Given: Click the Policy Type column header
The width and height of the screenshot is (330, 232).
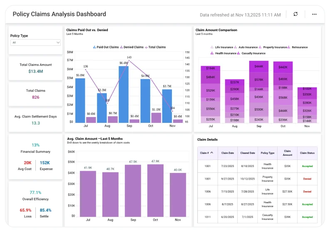Looking at the screenshot, I should pyautogui.click(x=268, y=153).
